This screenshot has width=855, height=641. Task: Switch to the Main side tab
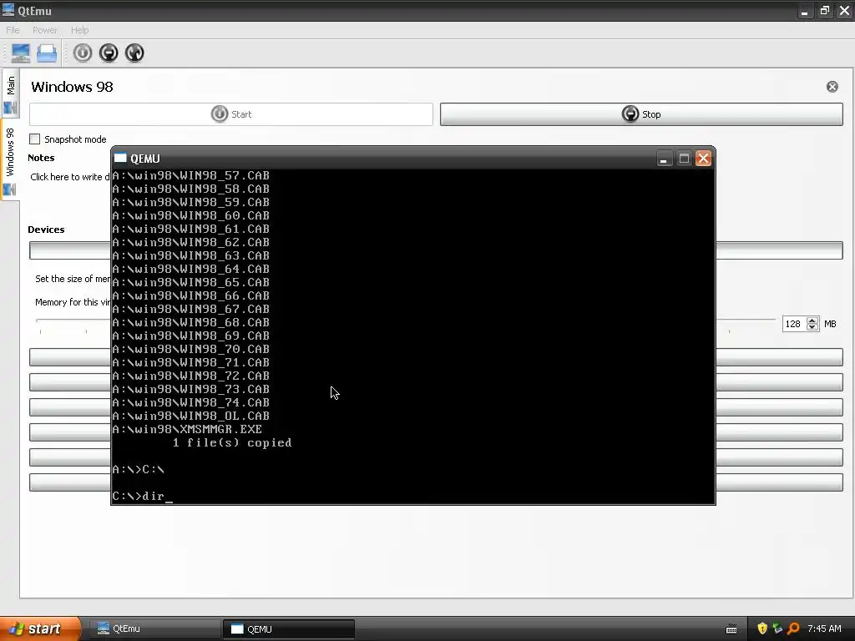(x=10, y=93)
